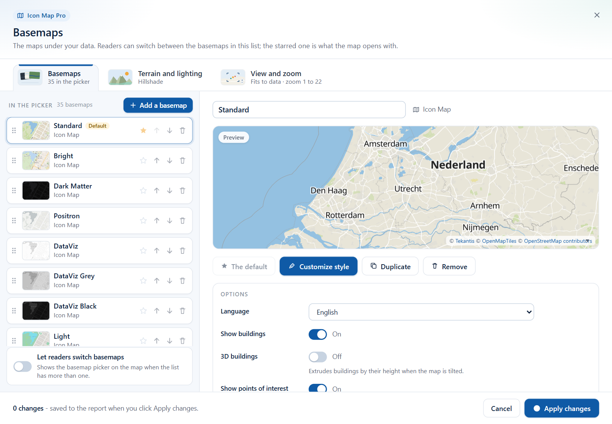Move DataViz Grey basemap down
Viewport: 612px width, 424px height.
pyautogui.click(x=169, y=281)
